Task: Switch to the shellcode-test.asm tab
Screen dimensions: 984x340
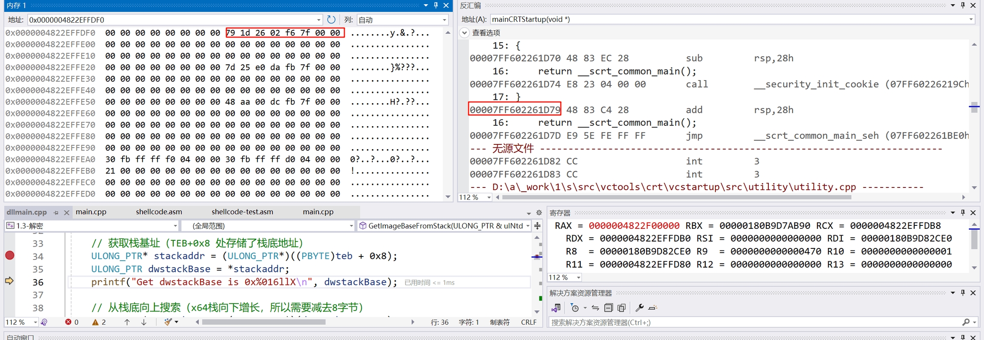Action: 242,212
